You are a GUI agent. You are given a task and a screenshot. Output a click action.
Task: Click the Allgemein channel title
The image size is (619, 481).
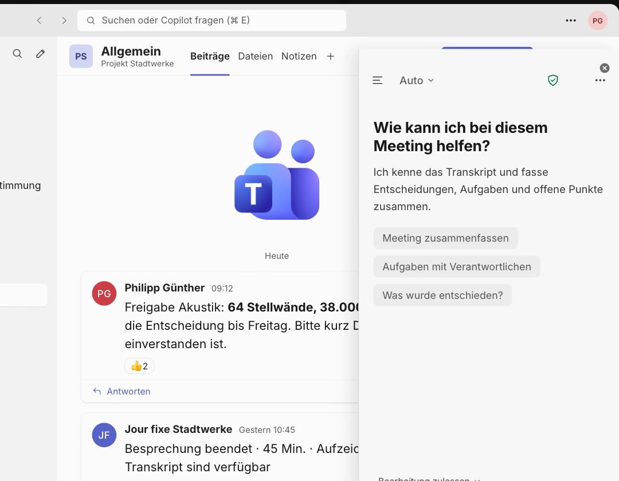click(131, 52)
